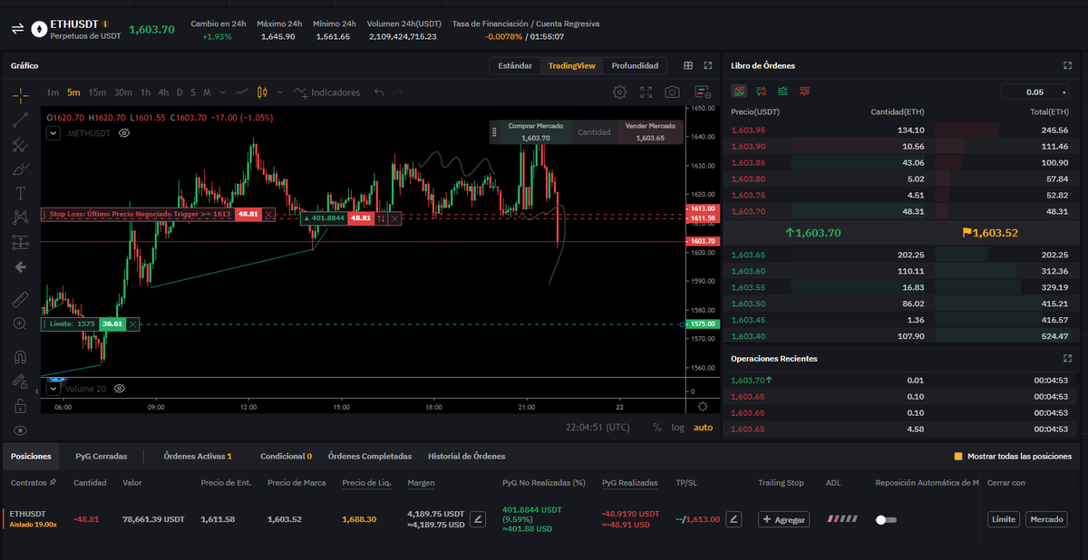Select the text annotation tool
Image resolution: width=1088 pixels, height=560 pixels.
coord(21,193)
